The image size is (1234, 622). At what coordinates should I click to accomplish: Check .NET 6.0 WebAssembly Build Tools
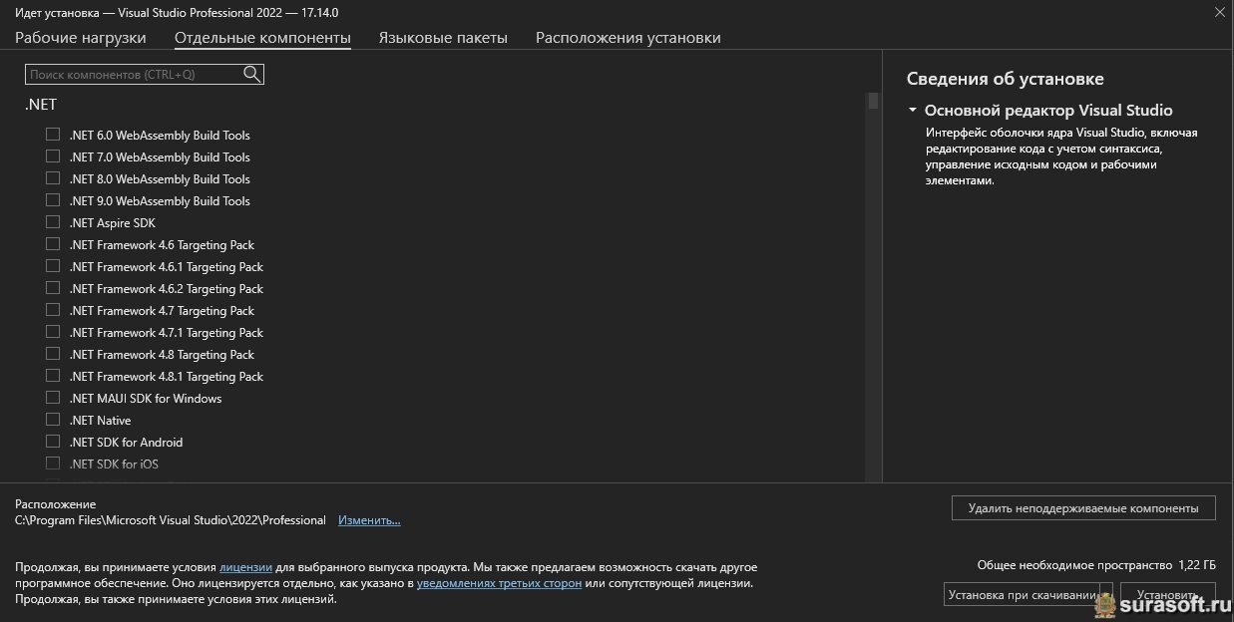tap(53, 135)
